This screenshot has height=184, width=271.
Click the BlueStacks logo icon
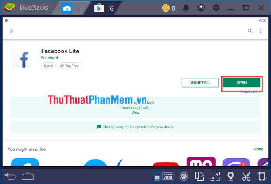coord(10,8)
